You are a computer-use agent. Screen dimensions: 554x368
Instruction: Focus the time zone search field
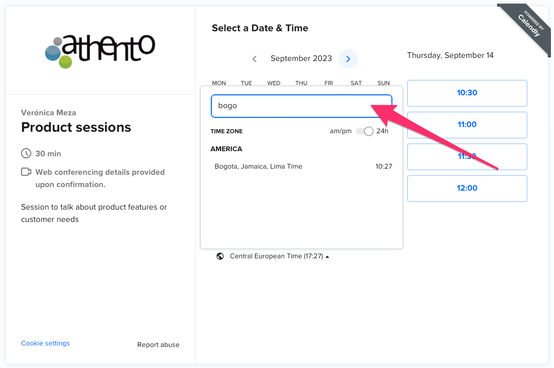click(x=292, y=106)
